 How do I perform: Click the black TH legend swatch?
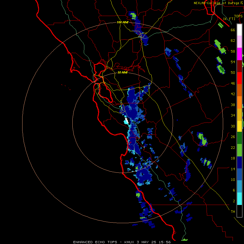point(239,211)
